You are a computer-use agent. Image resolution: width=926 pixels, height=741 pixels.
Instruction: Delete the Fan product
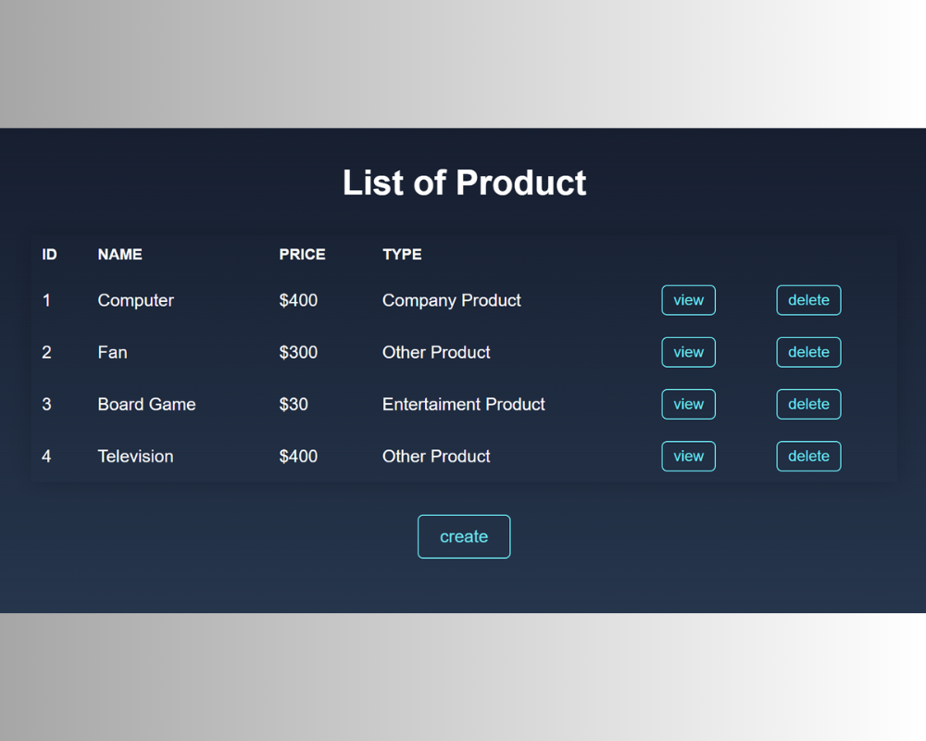click(808, 352)
